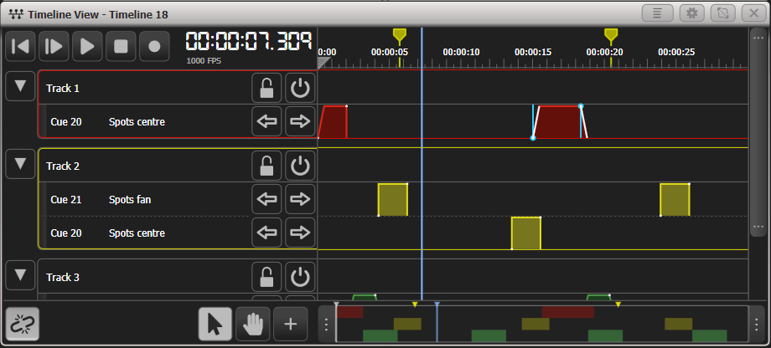Image resolution: width=771 pixels, height=348 pixels.
Task: Click the plus add tool button
Action: pos(291,324)
